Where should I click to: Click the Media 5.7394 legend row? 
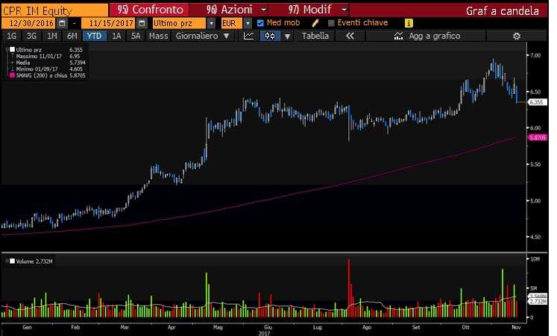point(48,63)
